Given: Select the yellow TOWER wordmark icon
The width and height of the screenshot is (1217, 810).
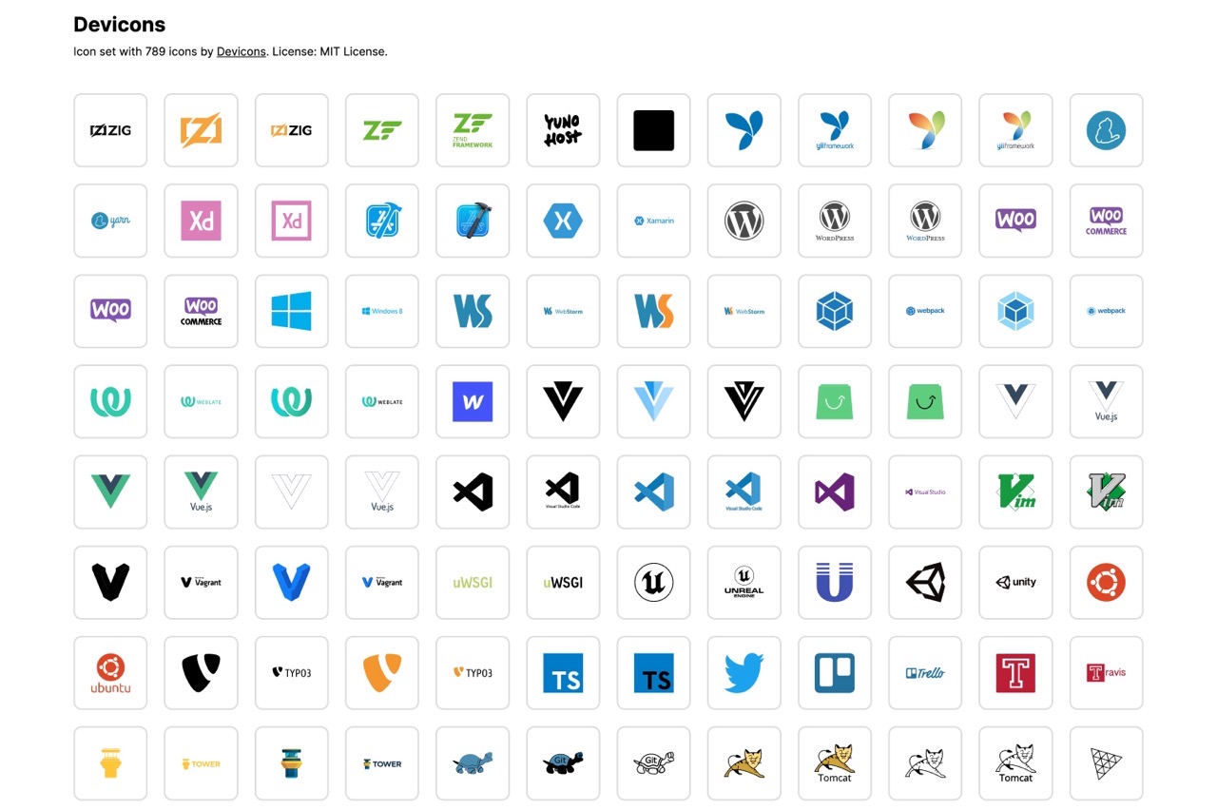Looking at the screenshot, I should click(201, 763).
